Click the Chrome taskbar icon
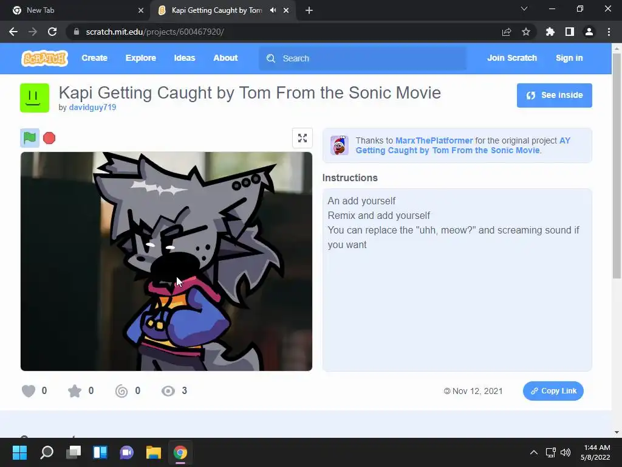The width and height of the screenshot is (622, 467). pyautogui.click(x=180, y=452)
